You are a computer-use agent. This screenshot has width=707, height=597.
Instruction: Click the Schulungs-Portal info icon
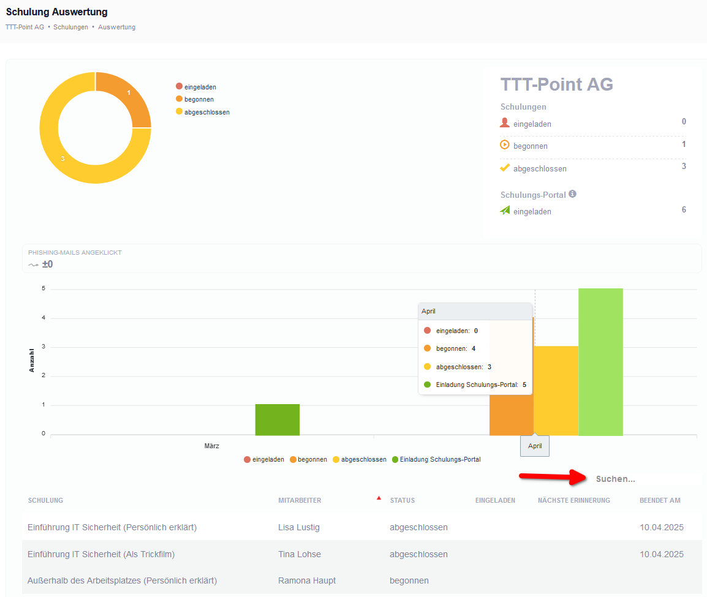[x=572, y=194]
